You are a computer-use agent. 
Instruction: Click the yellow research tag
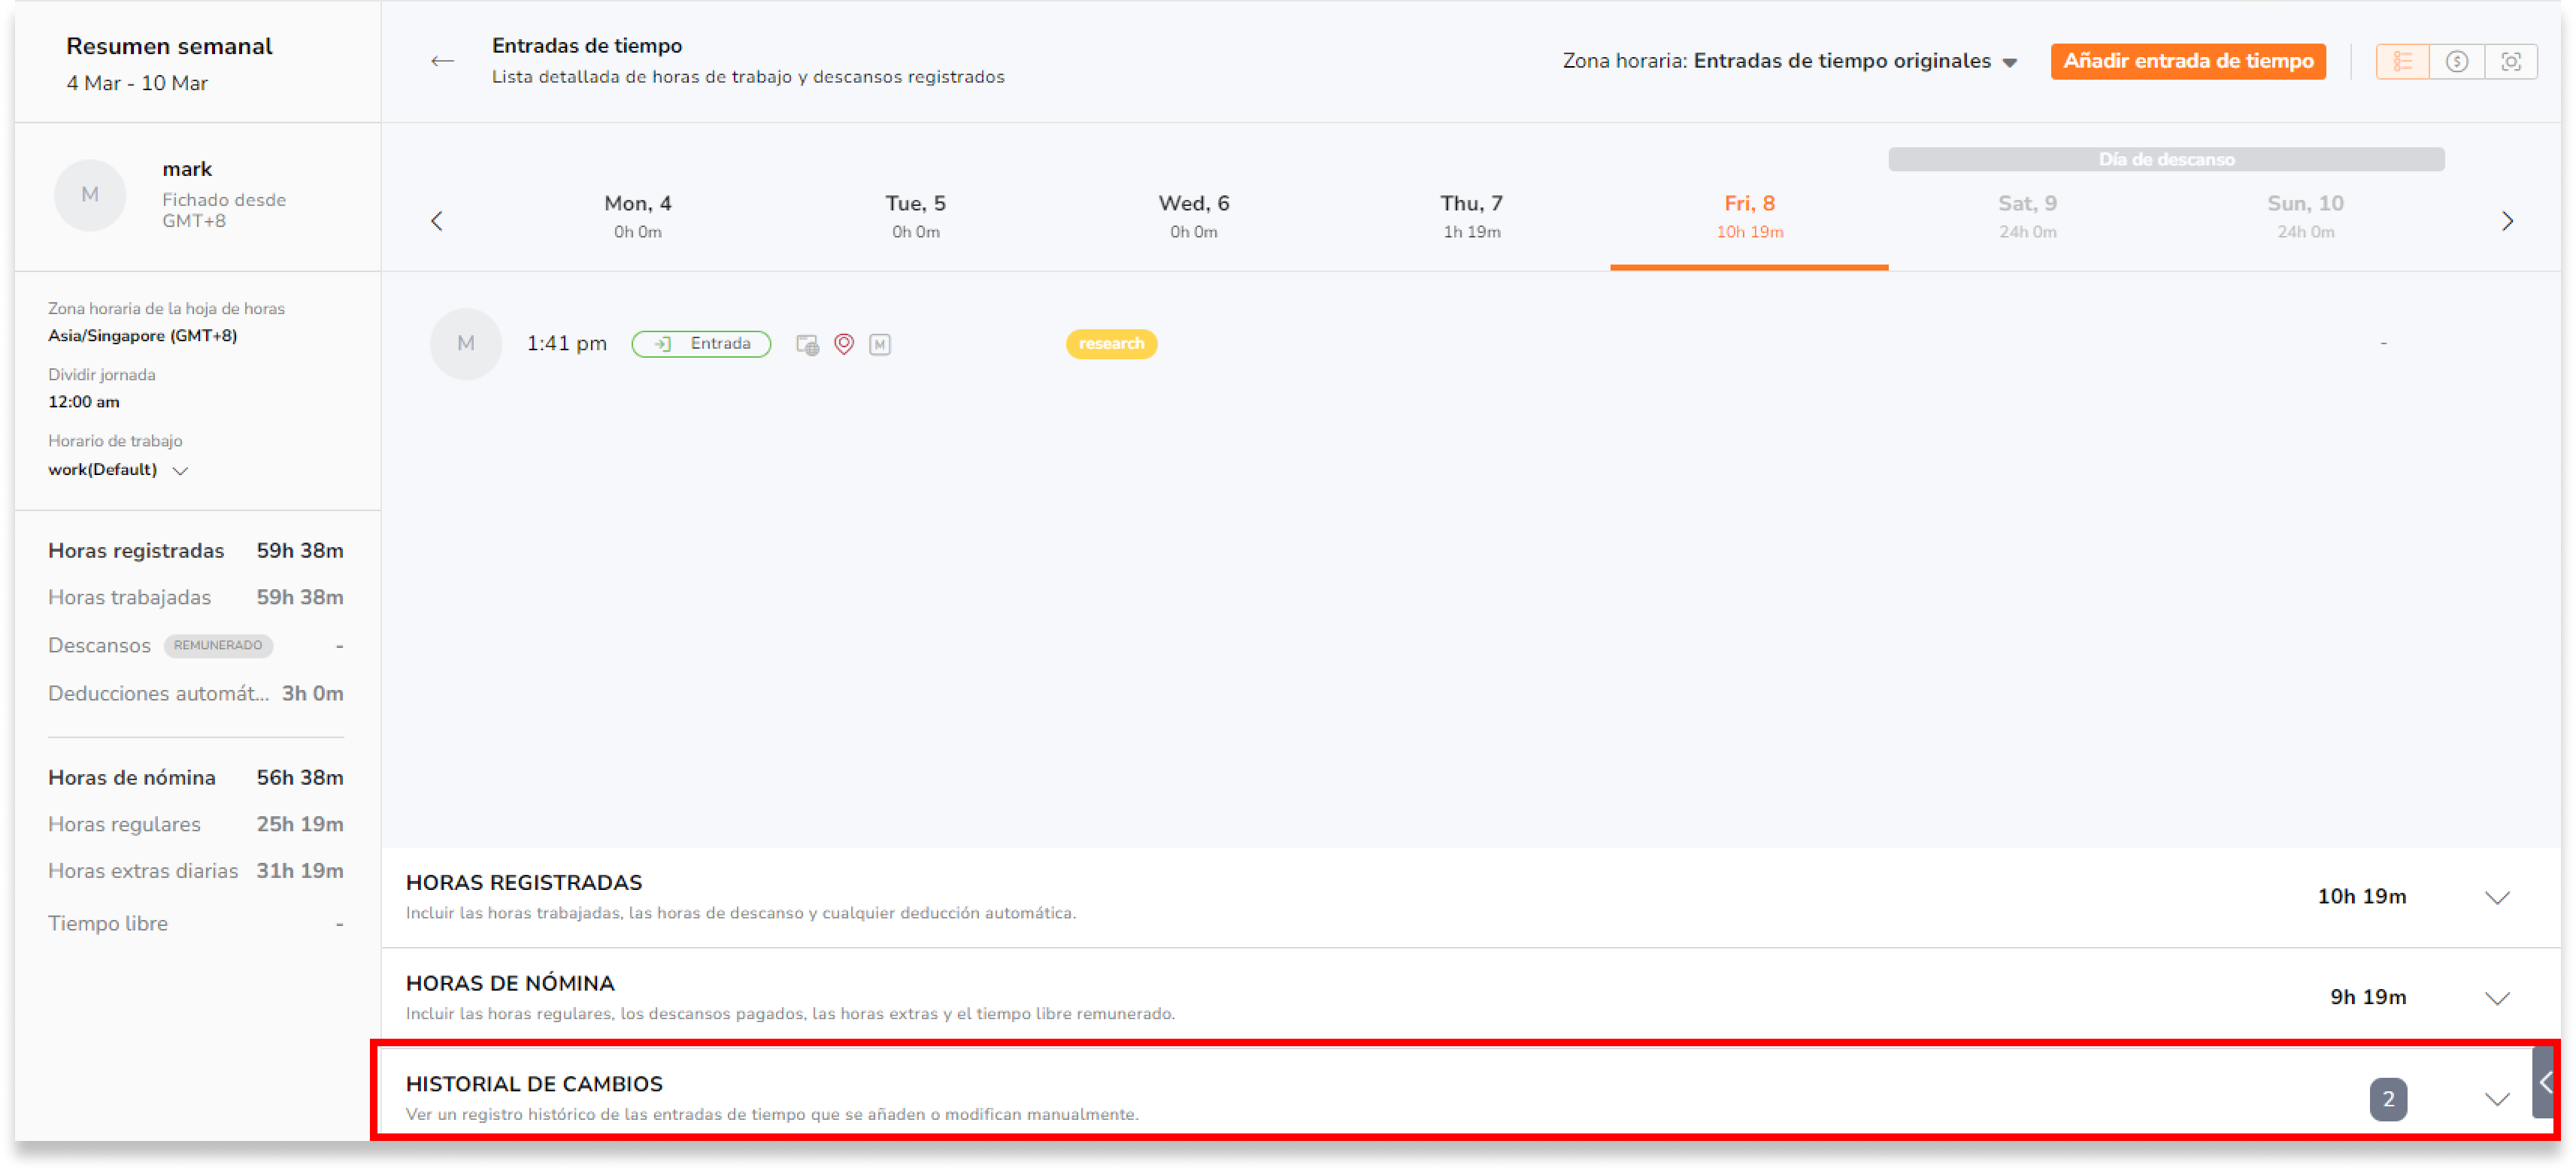[x=1111, y=344]
